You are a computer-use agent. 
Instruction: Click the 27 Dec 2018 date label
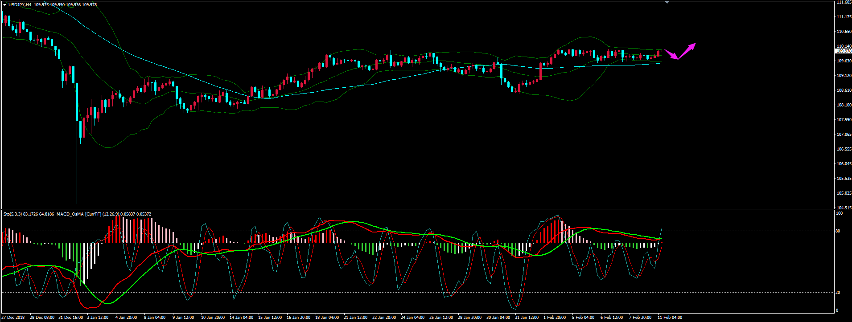pos(13,318)
